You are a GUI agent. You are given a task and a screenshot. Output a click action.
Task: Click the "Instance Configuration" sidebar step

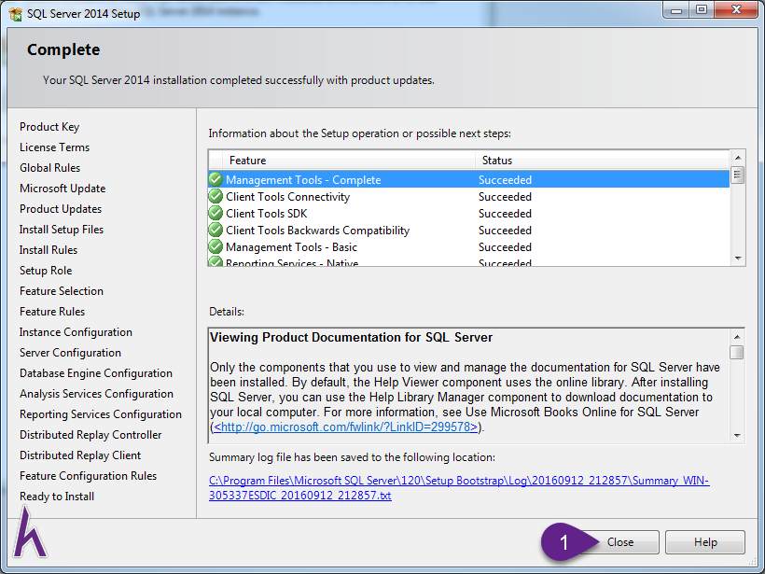coord(76,332)
